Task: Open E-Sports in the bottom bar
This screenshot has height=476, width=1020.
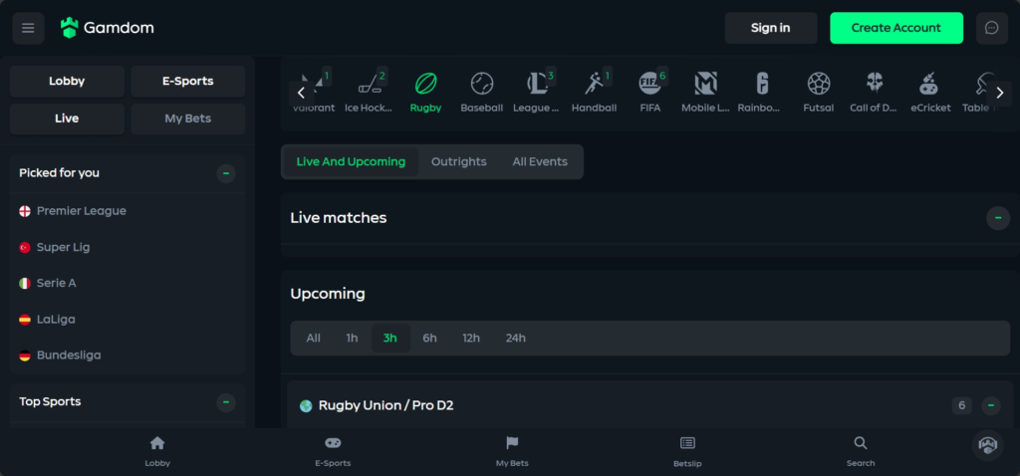Action: tap(333, 451)
